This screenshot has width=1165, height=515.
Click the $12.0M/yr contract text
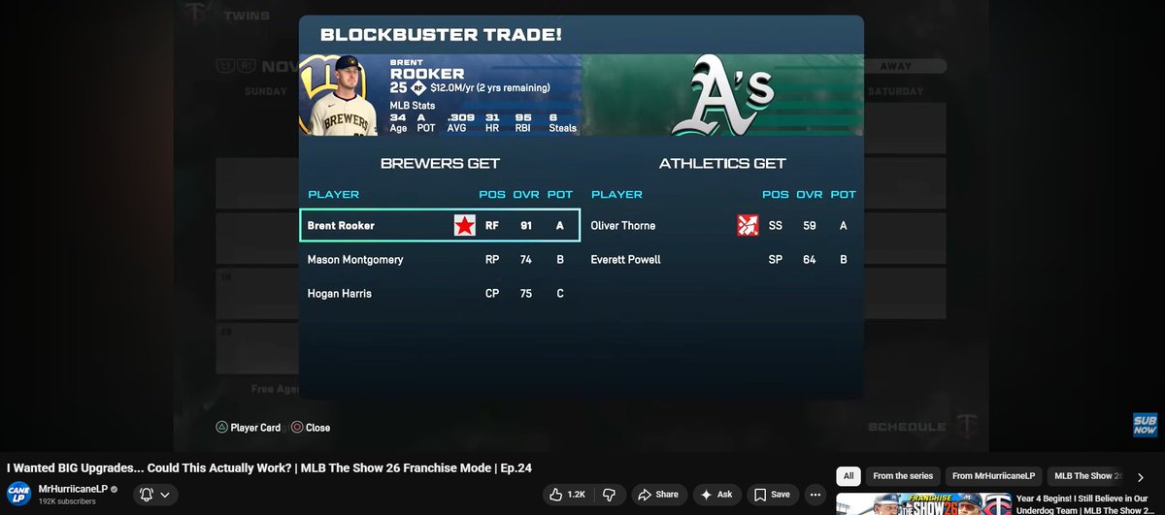490,87
